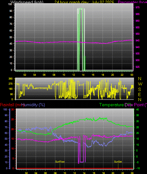Screen dimensions: 147x174
Task: Click hour 02 under the bottom graph
Action: (x=26, y=173)
